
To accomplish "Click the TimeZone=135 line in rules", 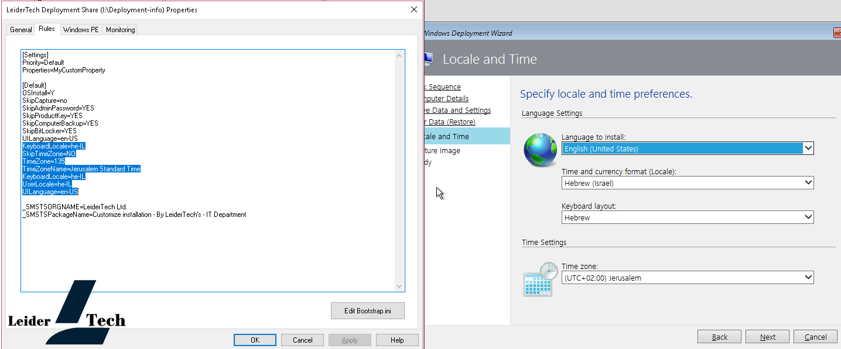I will coord(43,161).
